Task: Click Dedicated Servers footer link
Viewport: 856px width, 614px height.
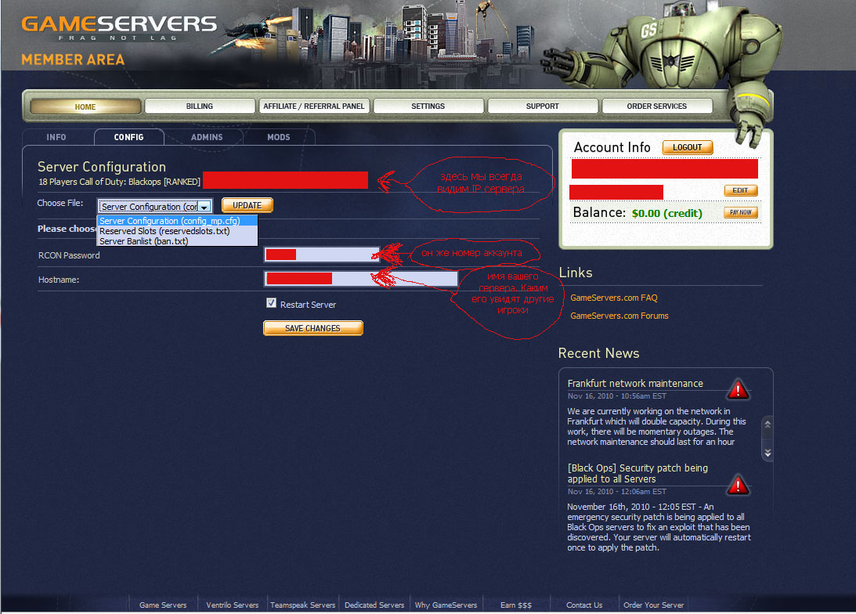Action: tap(374, 605)
